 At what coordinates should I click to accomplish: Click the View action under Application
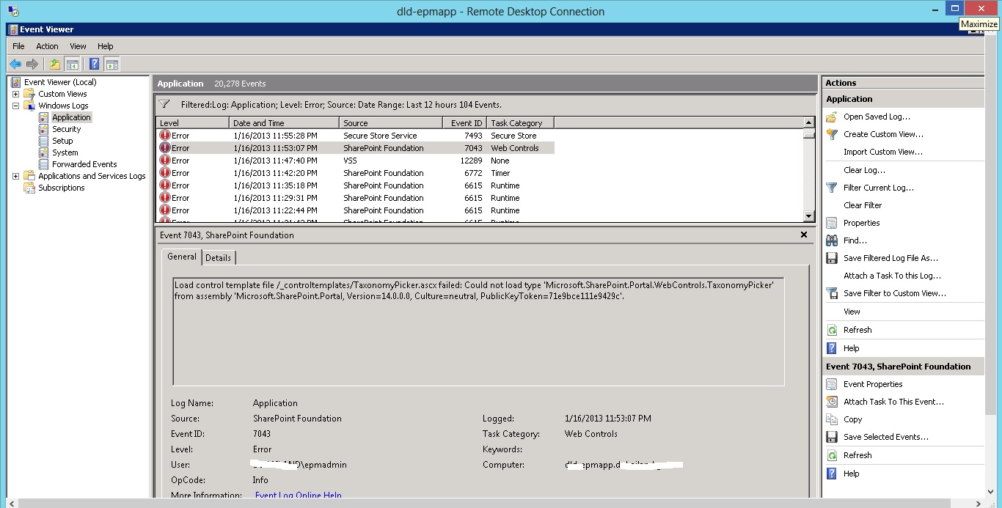tap(852, 312)
